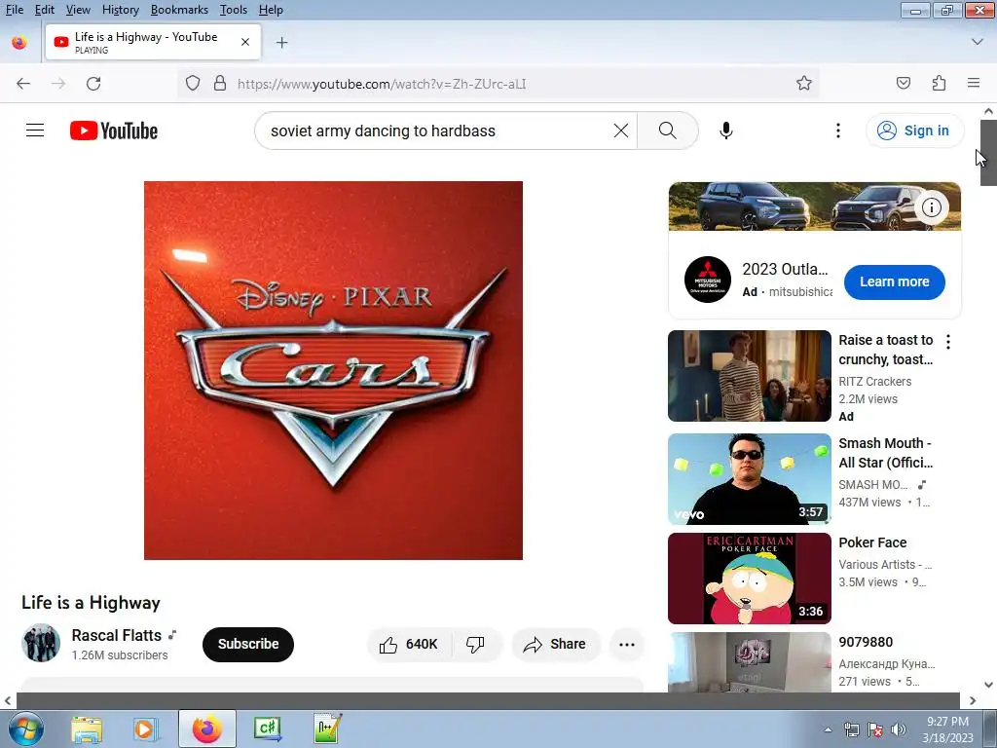Open the Mitsubishi Motors advertiser logo
997x748 pixels.
pos(708,280)
